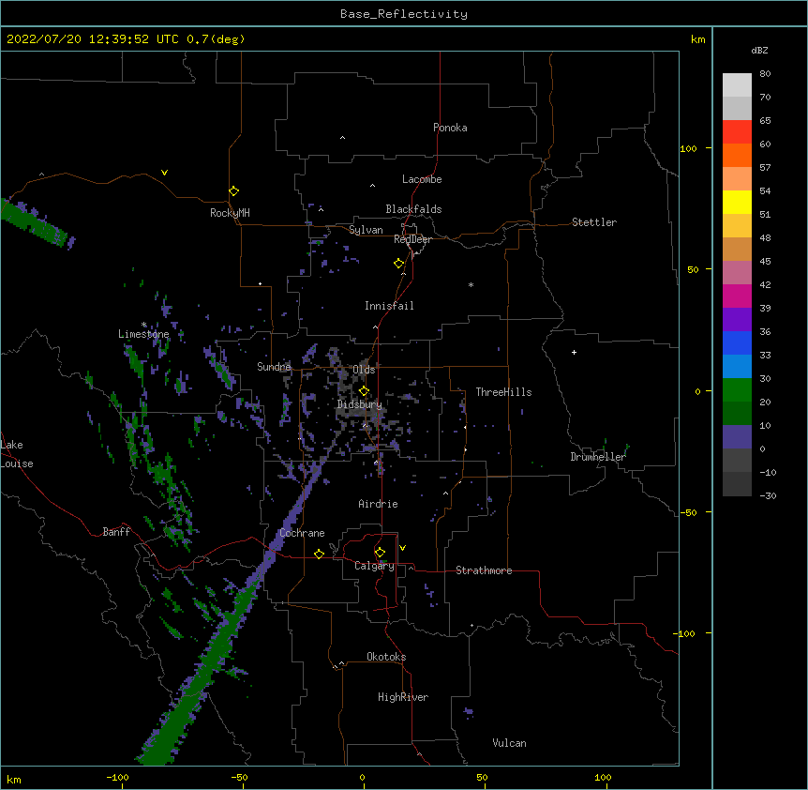Image resolution: width=808 pixels, height=790 pixels.
Task: Click the RockyMH label
Action: pyautogui.click(x=230, y=213)
